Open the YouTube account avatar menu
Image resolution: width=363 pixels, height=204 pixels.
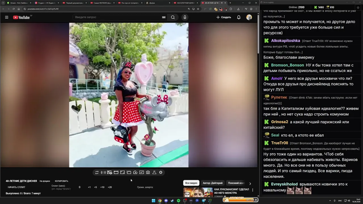[249, 17]
